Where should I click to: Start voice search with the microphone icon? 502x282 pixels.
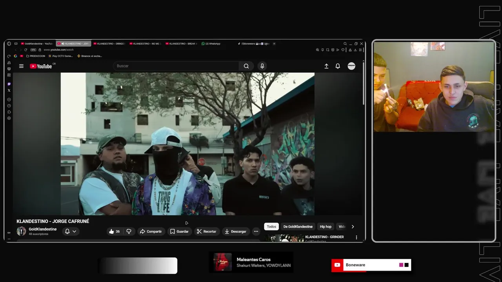262,66
